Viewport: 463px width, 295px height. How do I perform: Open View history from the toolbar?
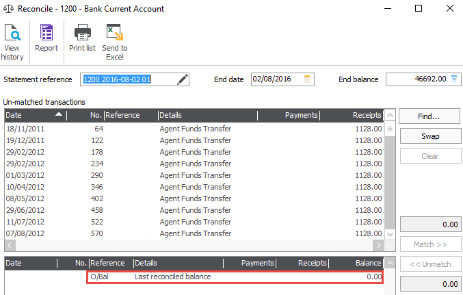point(12,42)
